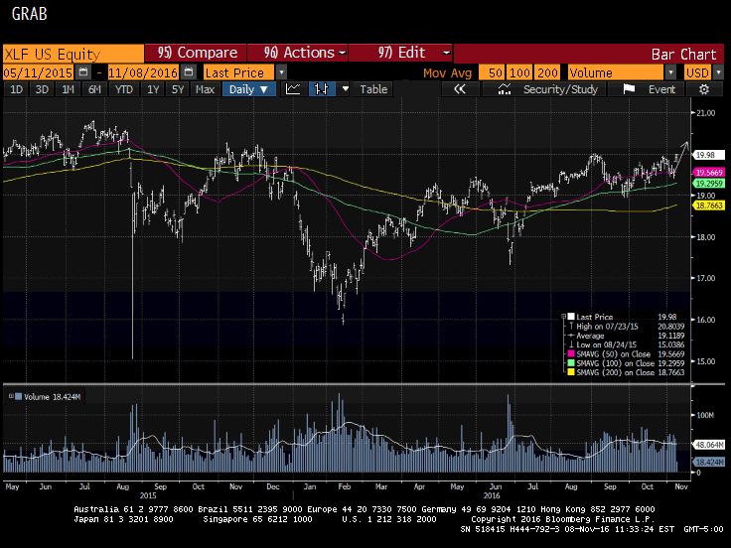Select the 1Y time range
Screen dimensions: 731x548
tap(153, 89)
